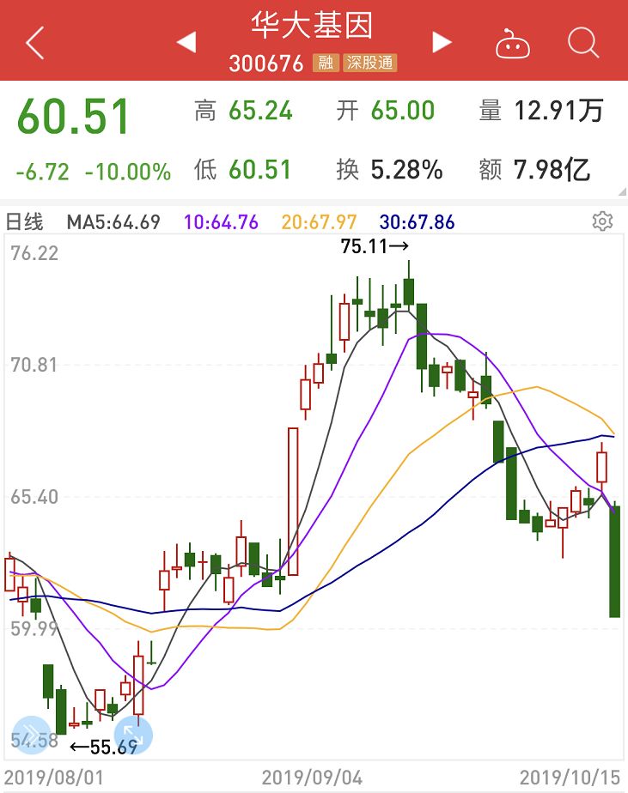This screenshot has height=793, width=628.
Task: Open stock search magnifier icon
Action: click(583, 43)
